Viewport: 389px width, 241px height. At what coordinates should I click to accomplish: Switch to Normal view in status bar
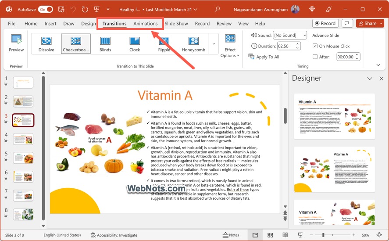(x=255, y=235)
